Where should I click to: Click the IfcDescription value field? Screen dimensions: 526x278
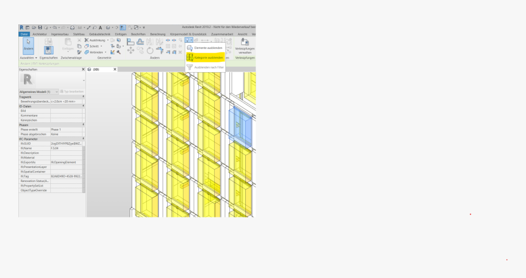[67, 153]
